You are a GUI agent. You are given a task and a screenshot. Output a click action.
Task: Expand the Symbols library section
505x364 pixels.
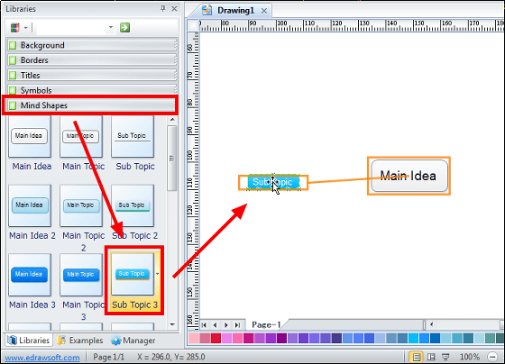(x=92, y=90)
